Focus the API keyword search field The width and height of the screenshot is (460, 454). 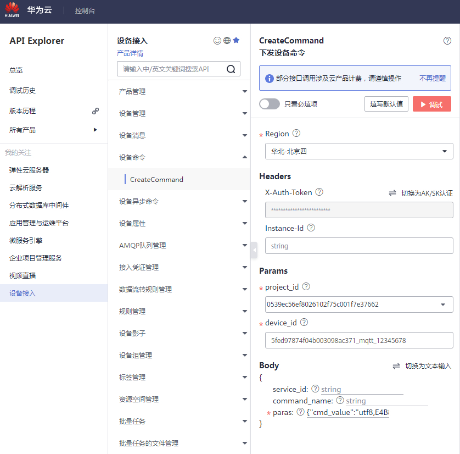pyautogui.click(x=178, y=69)
